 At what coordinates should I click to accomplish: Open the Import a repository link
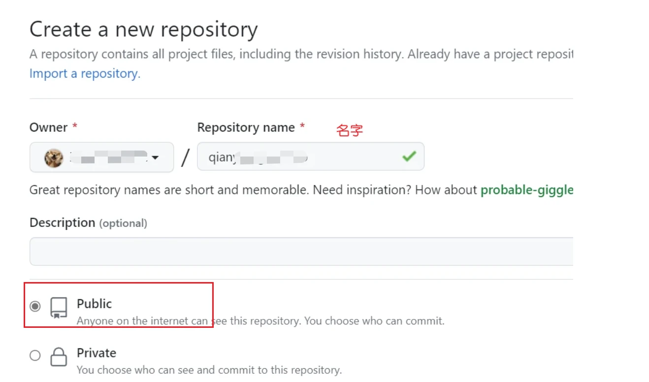(85, 74)
